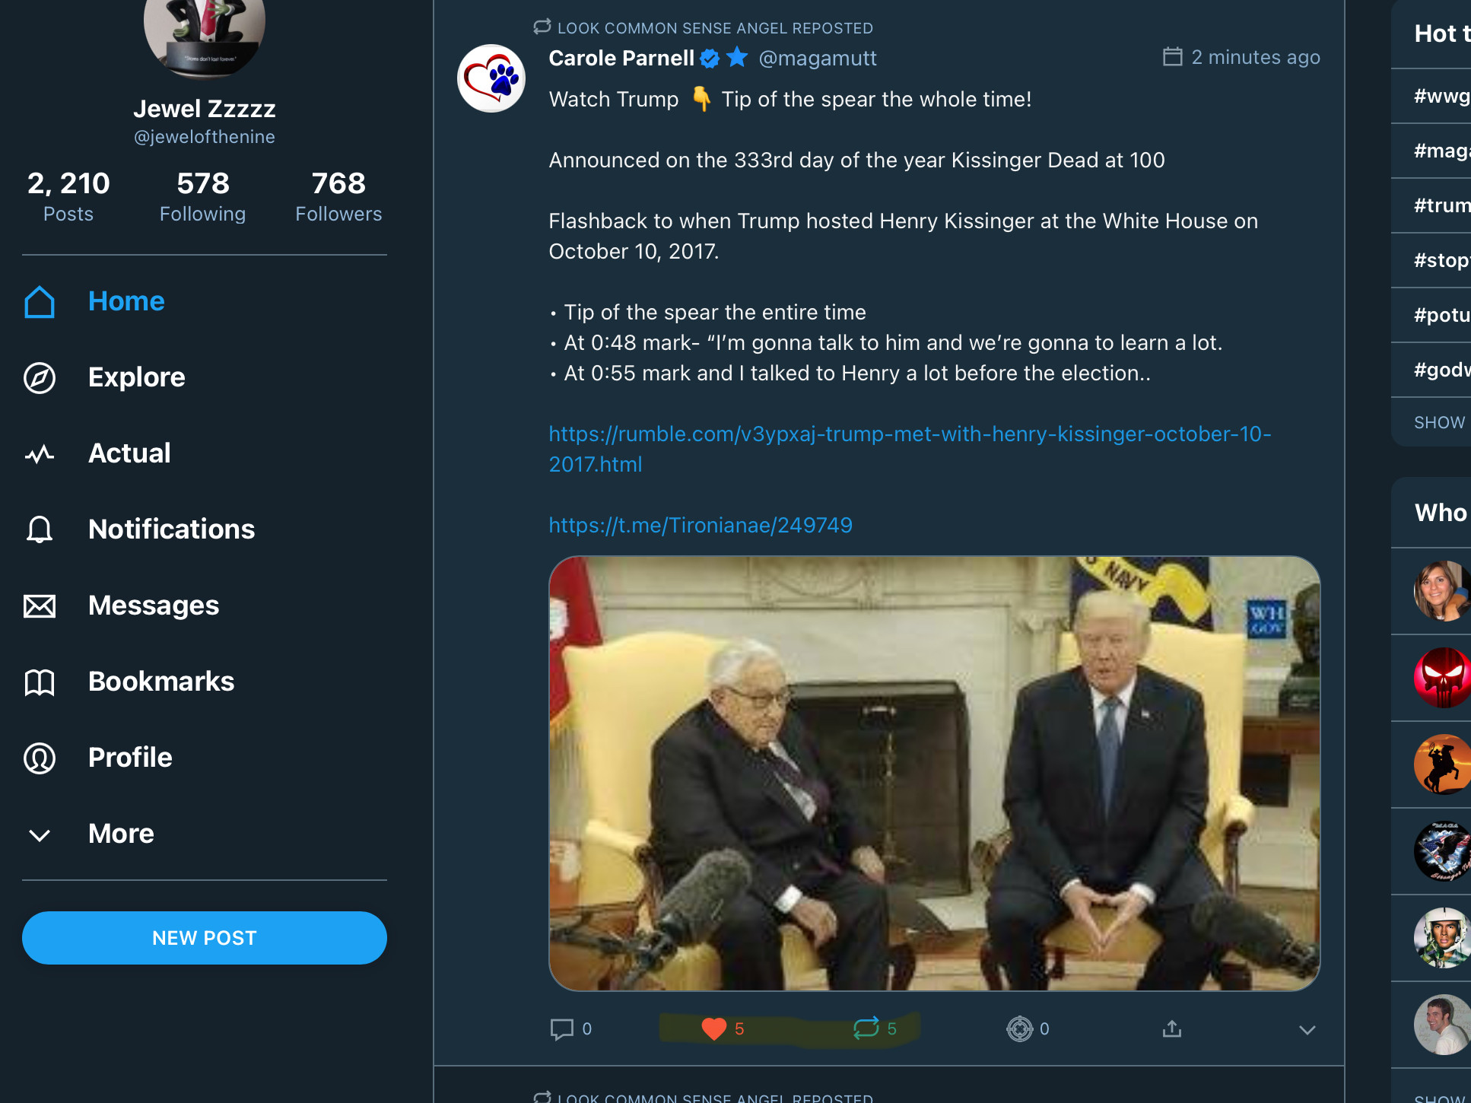Click Carole Parnell's paw avatar
This screenshot has width=1471, height=1103.
click(x=491, y=78)
